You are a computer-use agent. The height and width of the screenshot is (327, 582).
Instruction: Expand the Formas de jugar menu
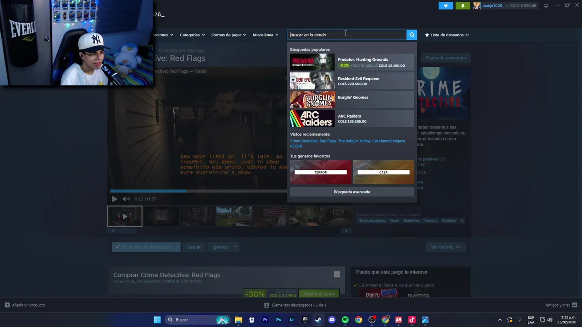[x=228, y=35]
